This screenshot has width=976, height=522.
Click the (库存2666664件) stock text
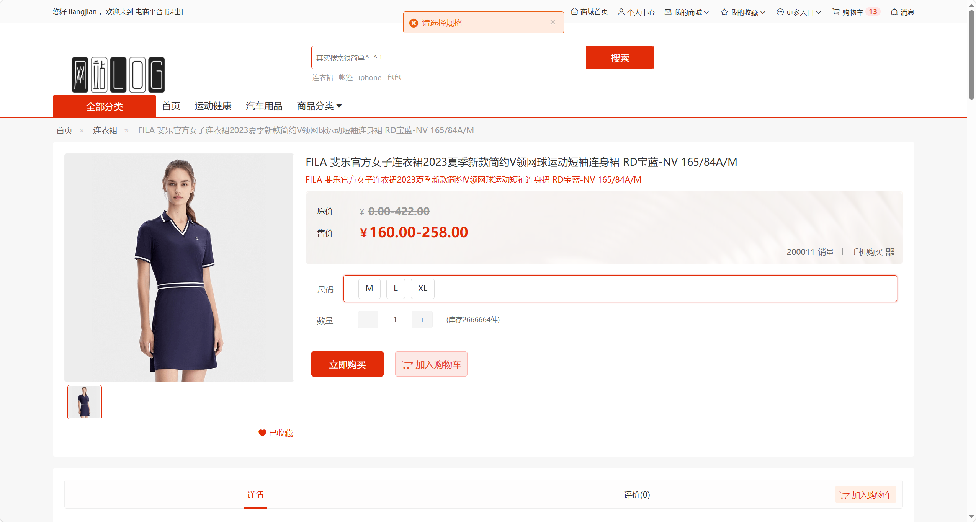(473, 320)
